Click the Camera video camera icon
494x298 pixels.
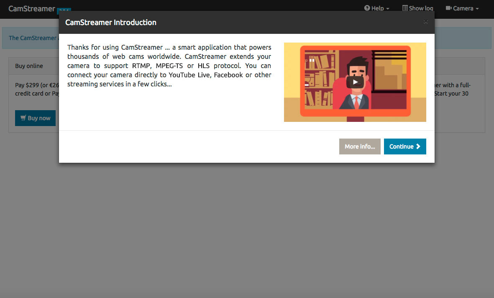(448, 8)
